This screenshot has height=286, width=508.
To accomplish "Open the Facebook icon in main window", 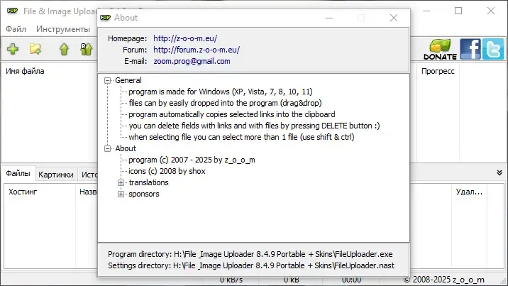I will coord(470,49).
